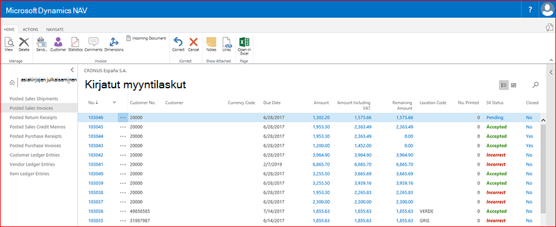Click amount 6,865.70 in Amount column
The image size is (556, 227).
(321, 165)
